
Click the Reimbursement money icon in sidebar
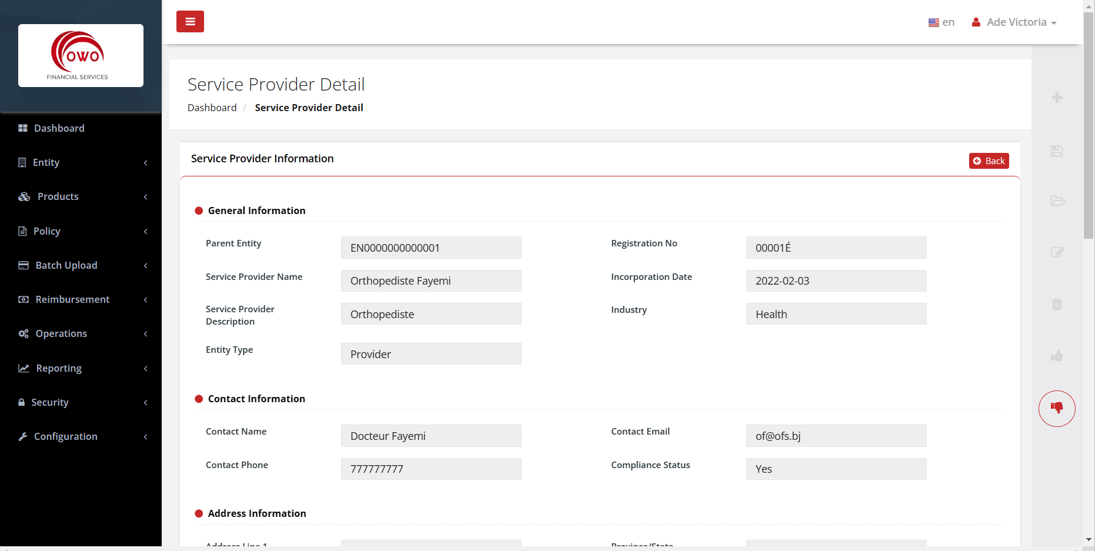(24, 299)
